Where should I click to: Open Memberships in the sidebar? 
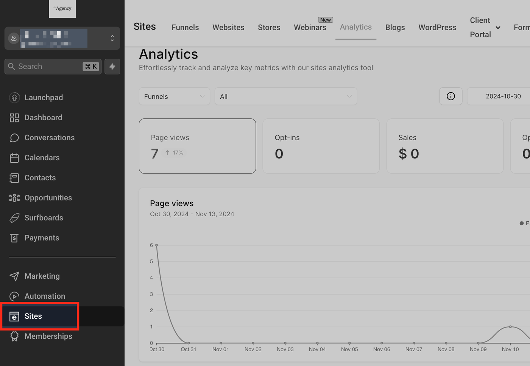(x=48, y=336)
